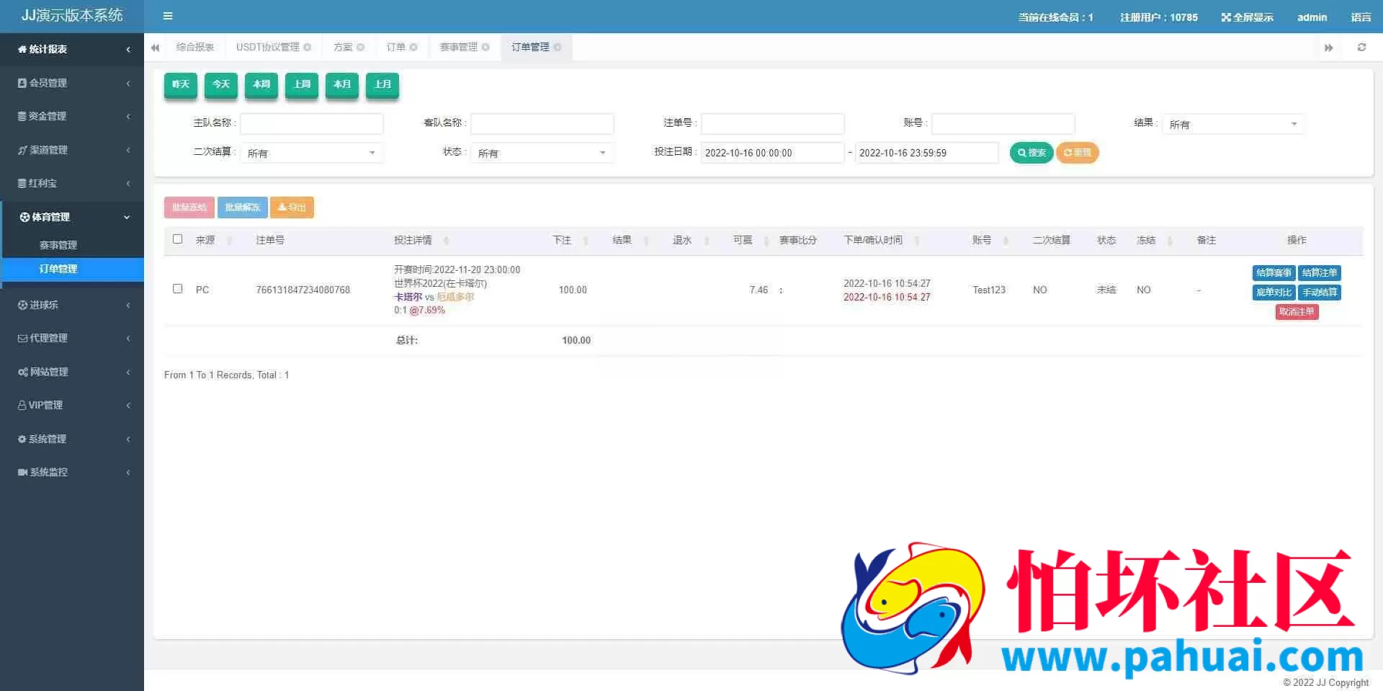Viewport: 1383px width, 691px height.
Task: Click the 结算注单 action button
Action: pos(1319,273)
